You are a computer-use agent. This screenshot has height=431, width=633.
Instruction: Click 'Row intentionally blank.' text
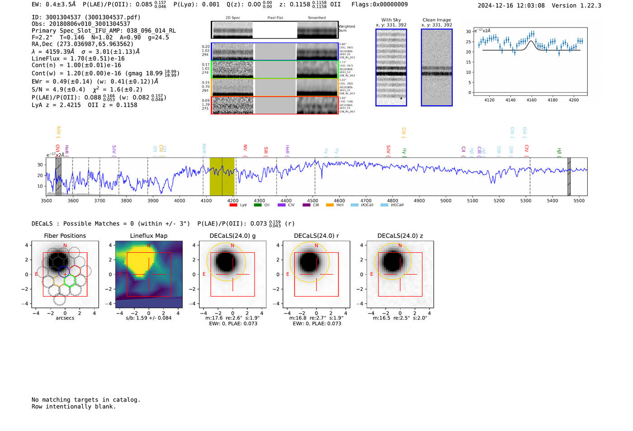click(x=74, y=407)
